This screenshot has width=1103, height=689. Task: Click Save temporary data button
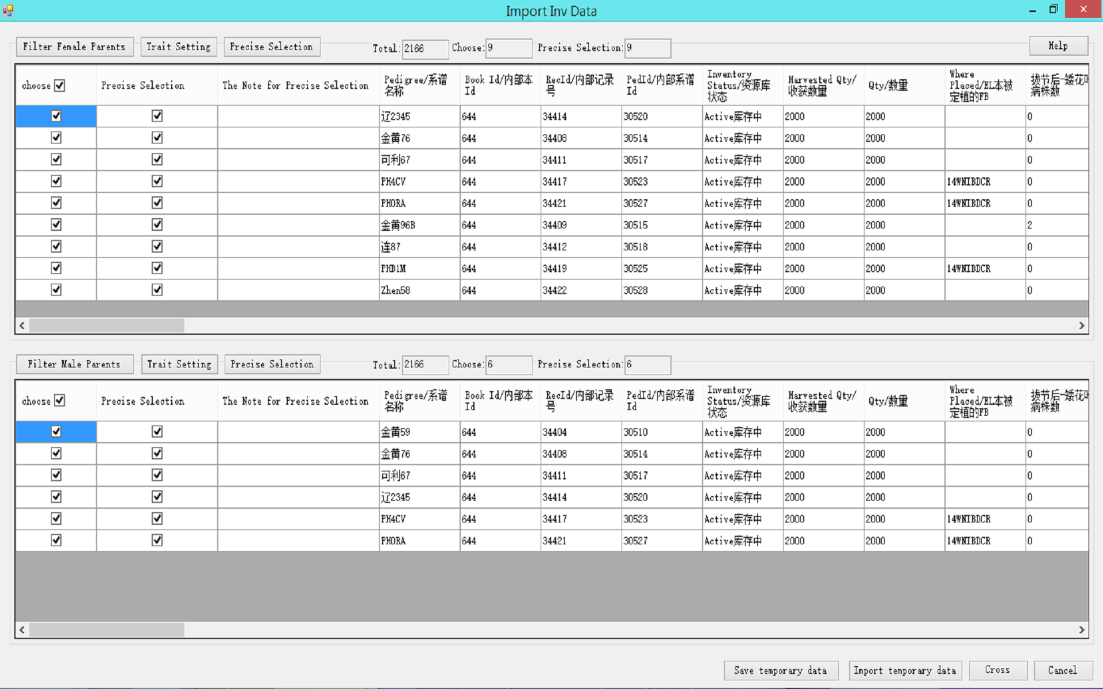[x=781, y=671]
